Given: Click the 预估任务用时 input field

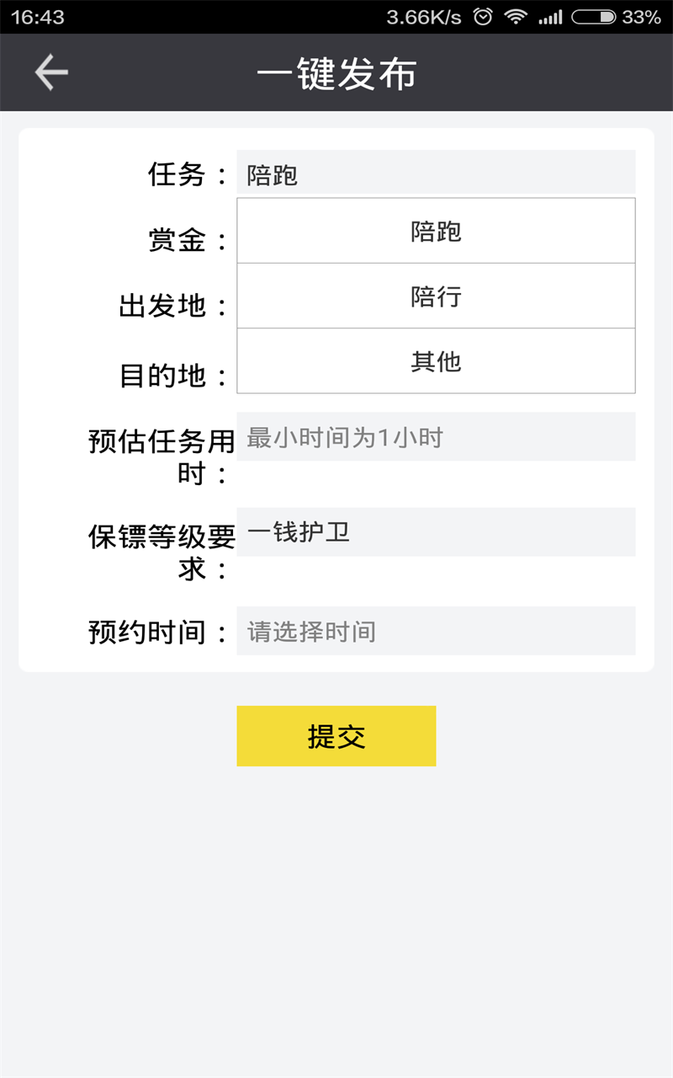Looking at the screenshot, I should 435,437.
